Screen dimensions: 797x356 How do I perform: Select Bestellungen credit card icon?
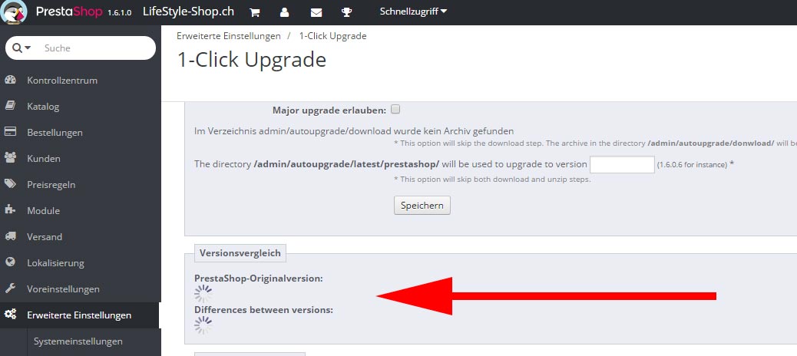(10, 132)
